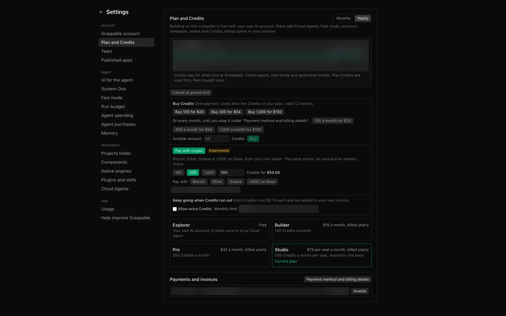Enable the Allow extra Credits checkbox
This screenshot has width=506, height=316.
tap(175, 209)
